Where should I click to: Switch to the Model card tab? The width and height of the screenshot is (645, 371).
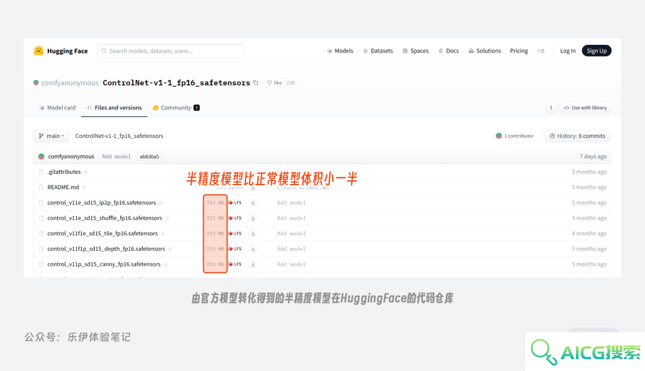[57, 108]
